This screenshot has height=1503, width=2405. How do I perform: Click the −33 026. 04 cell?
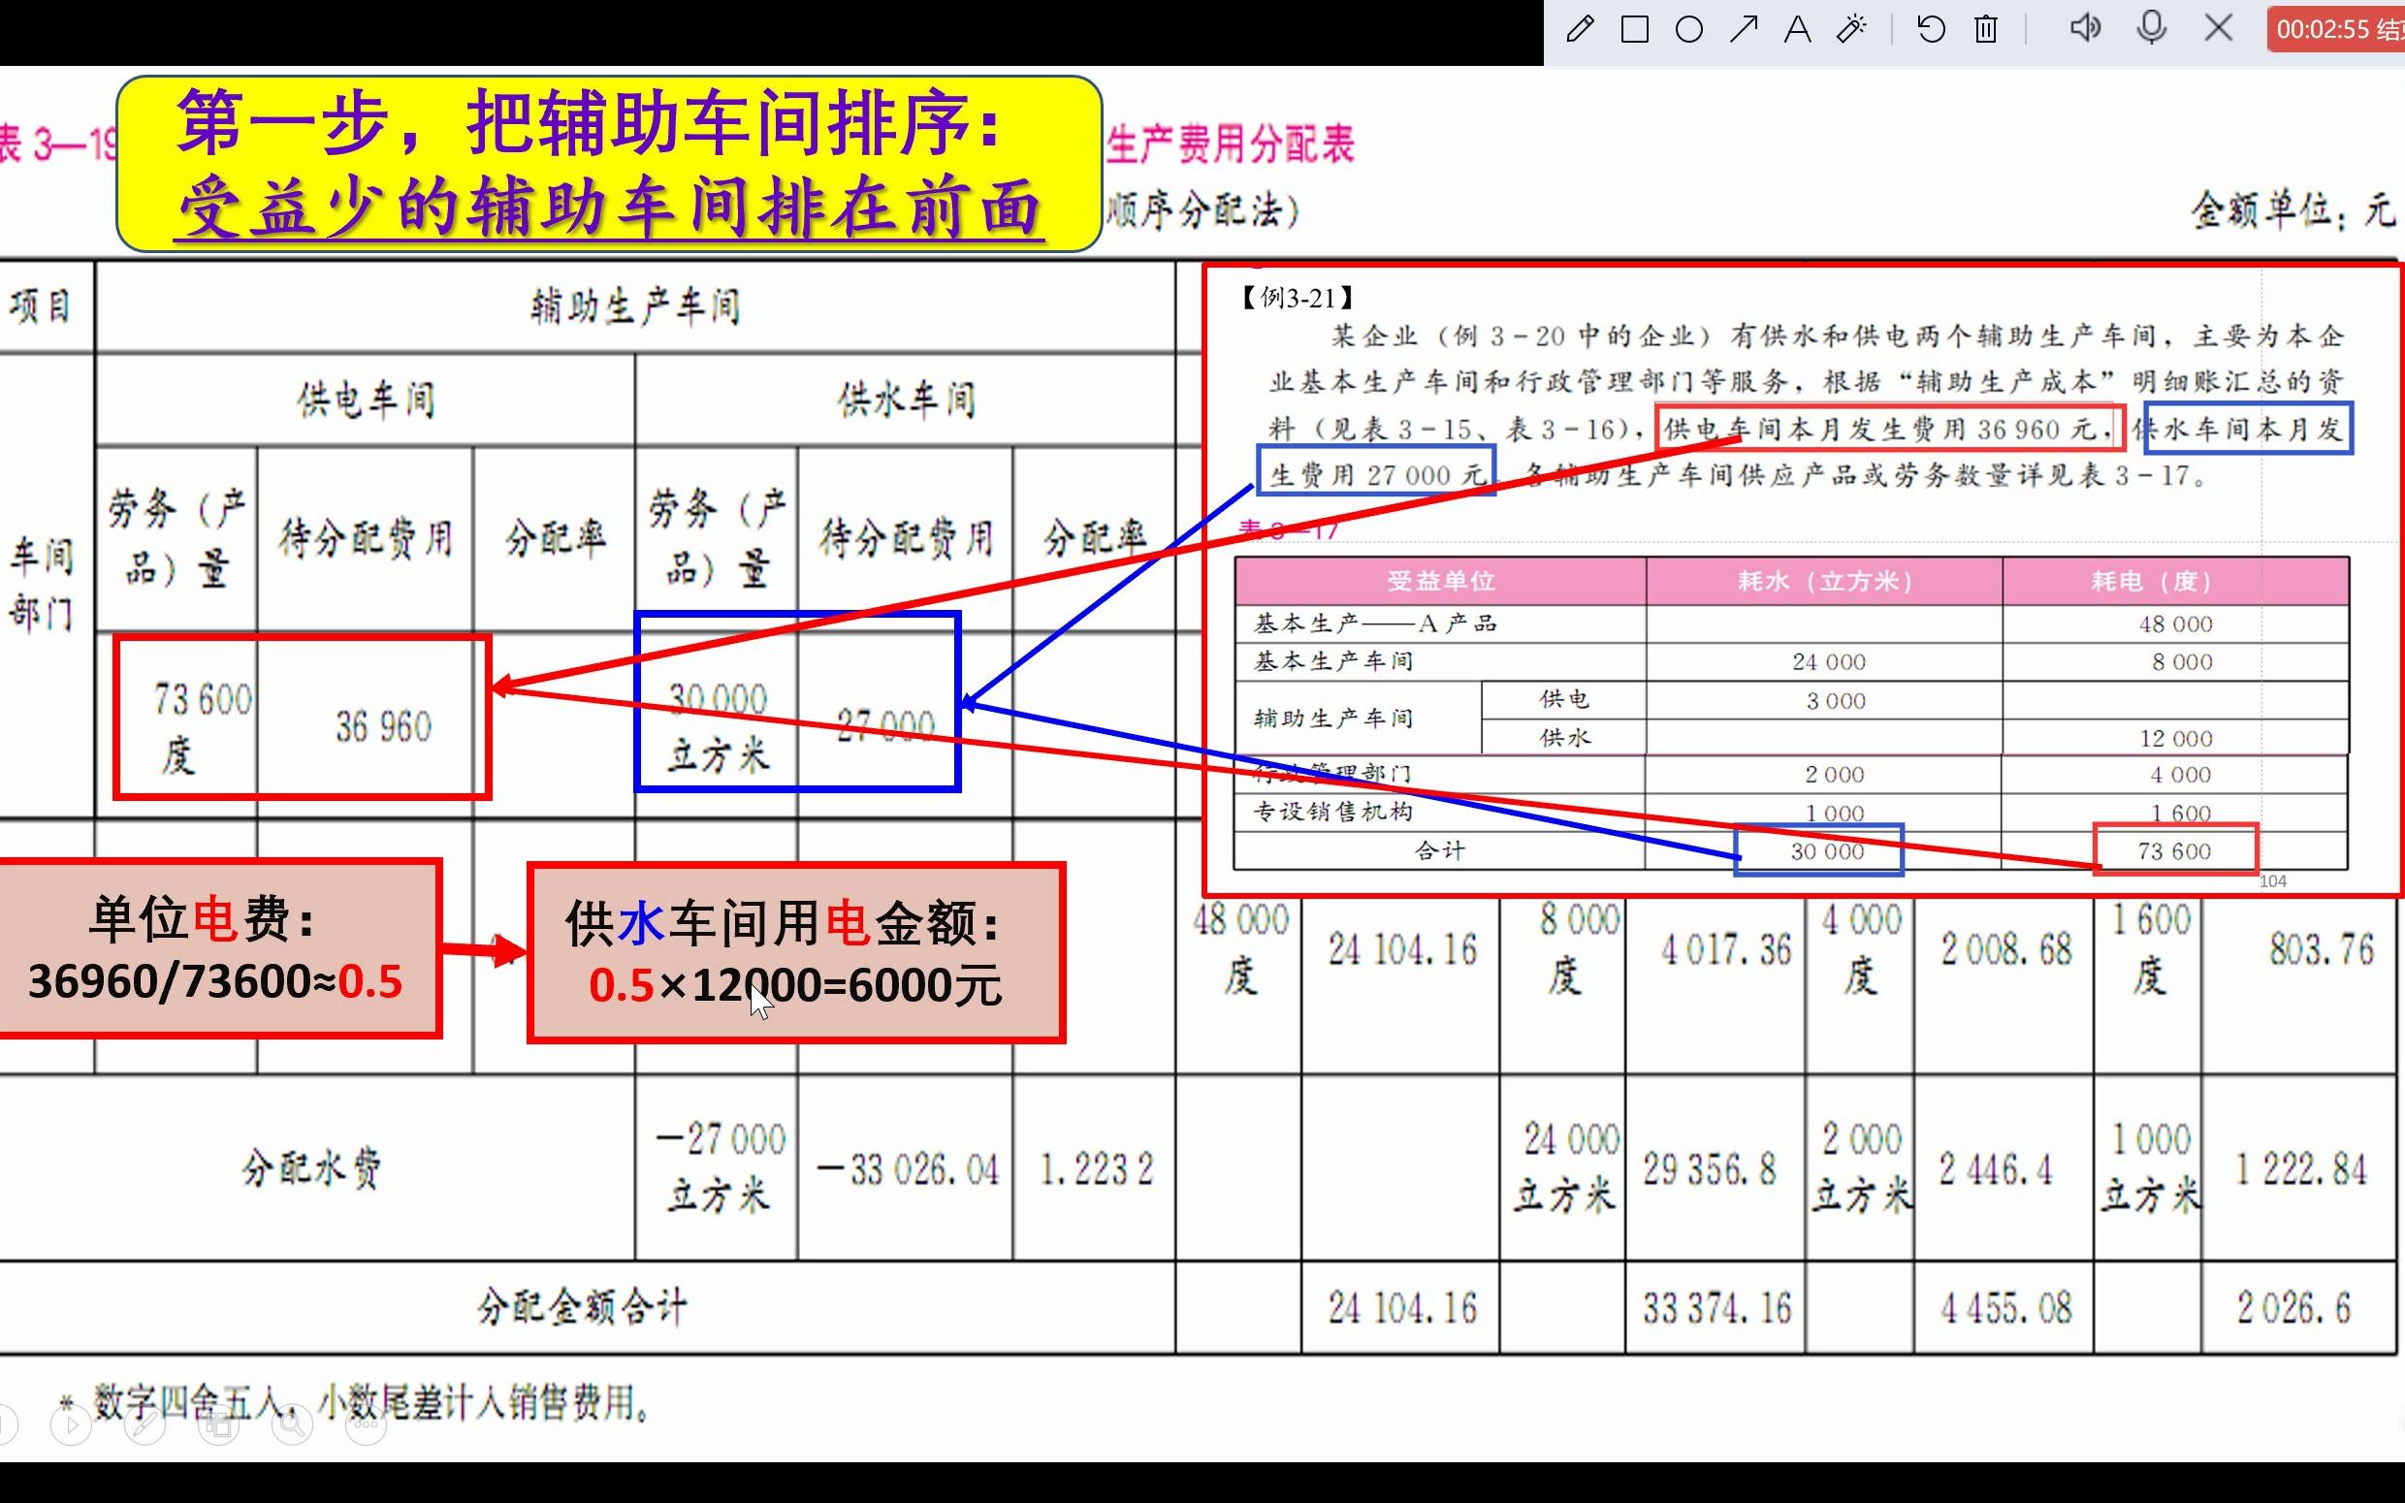pyautogui.click(x=908, y=1170)
